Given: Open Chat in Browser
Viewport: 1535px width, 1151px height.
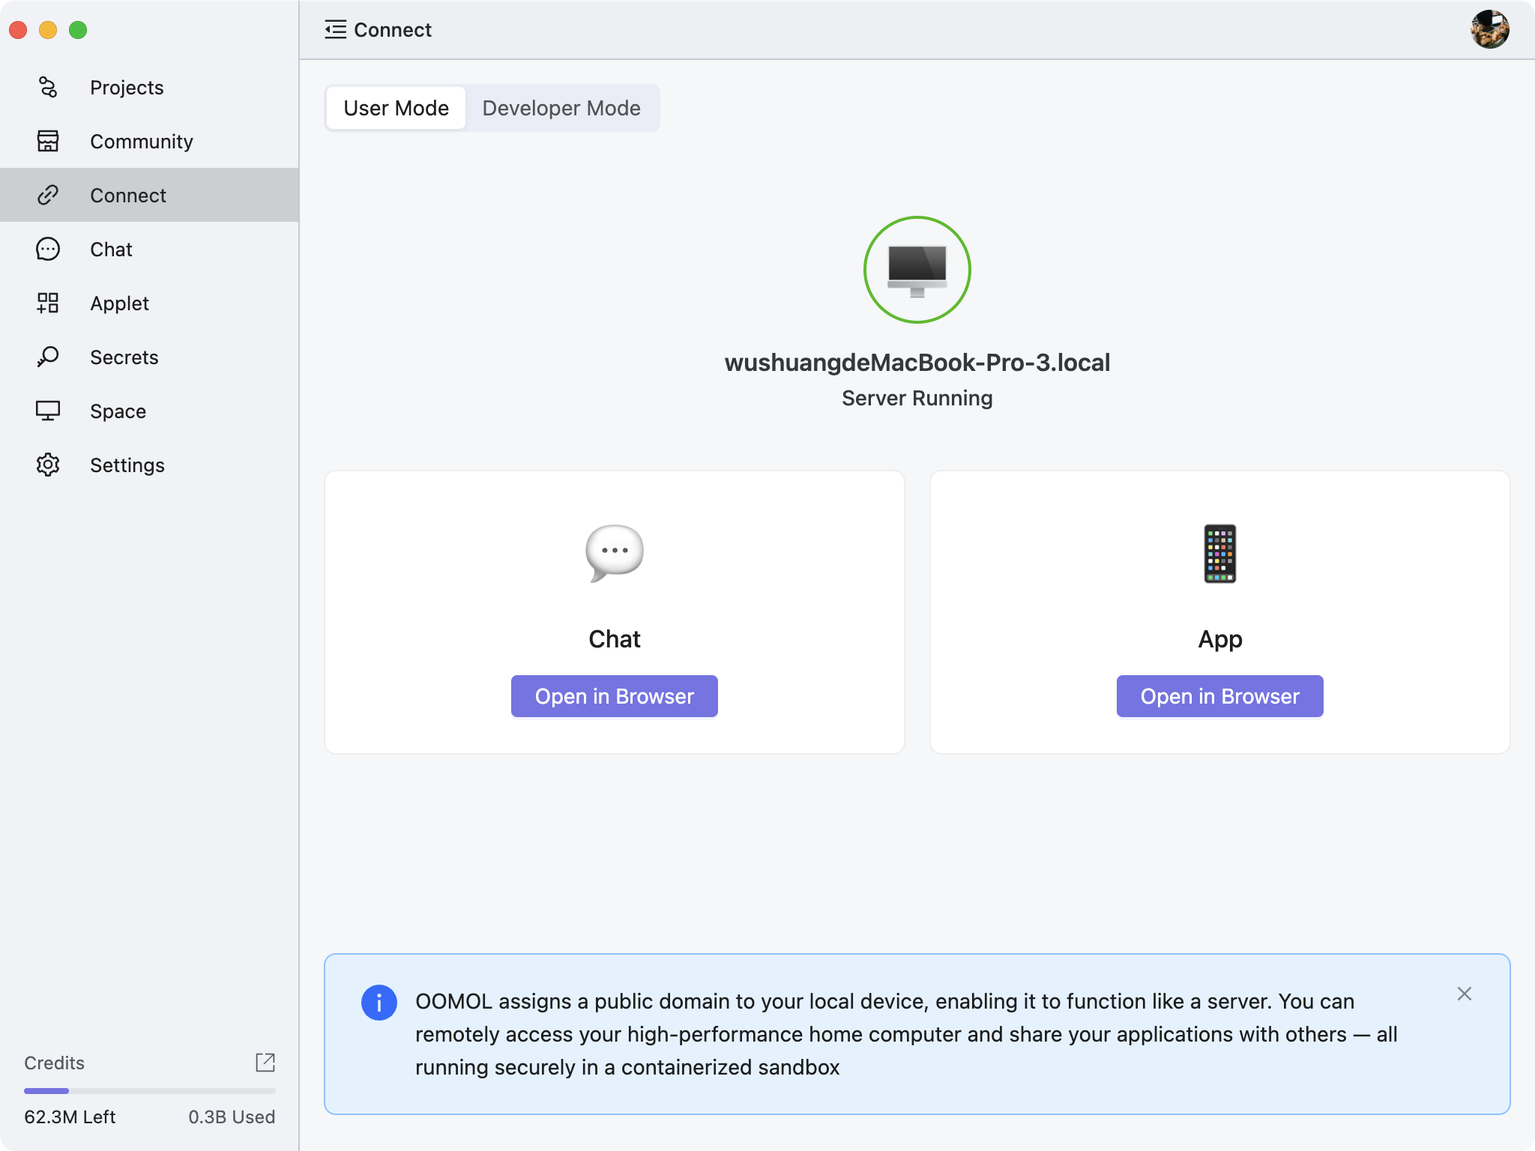Looking at the screenshot, I should [x=614, y=695].
